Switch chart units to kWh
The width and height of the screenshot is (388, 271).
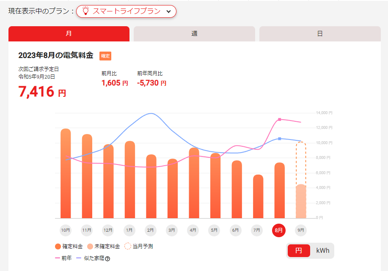pos(322,251)
